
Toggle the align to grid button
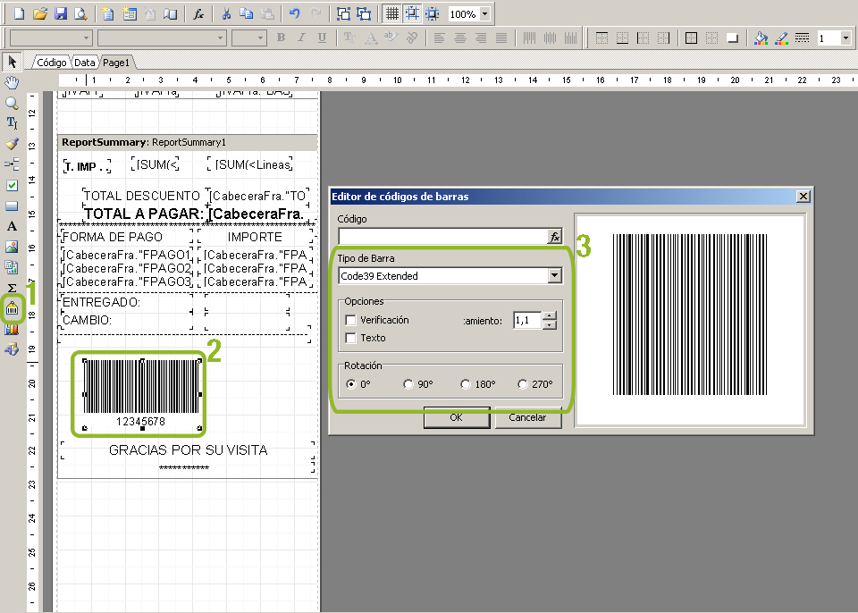tap(412, 13)
